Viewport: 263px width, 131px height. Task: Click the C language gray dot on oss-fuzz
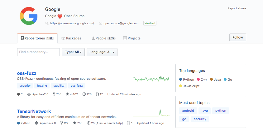pos(18,94)
